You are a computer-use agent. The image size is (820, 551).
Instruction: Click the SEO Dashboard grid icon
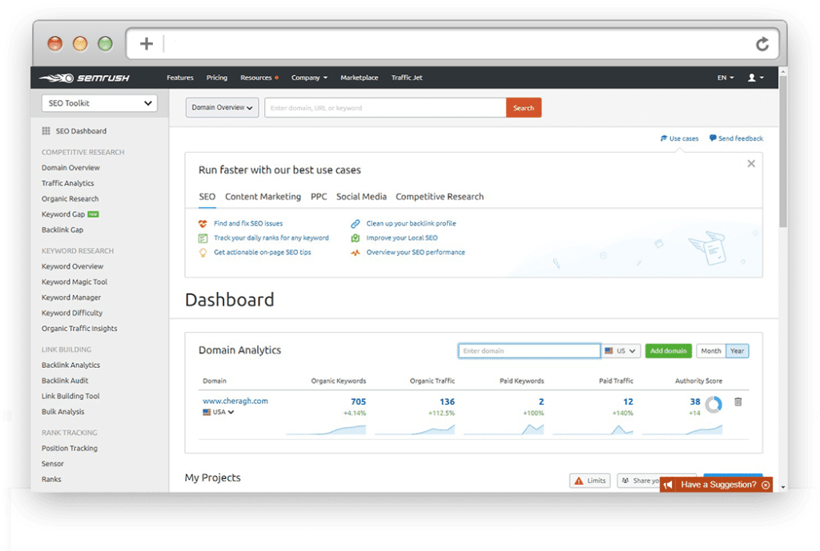[46, 131]
